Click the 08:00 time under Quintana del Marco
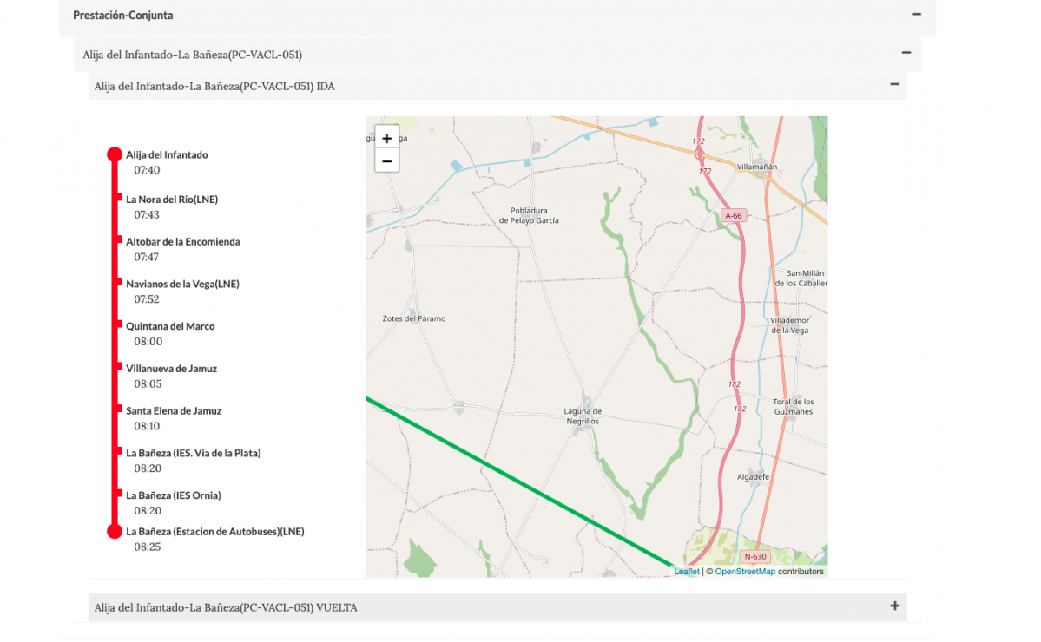 tap(148, 342)
